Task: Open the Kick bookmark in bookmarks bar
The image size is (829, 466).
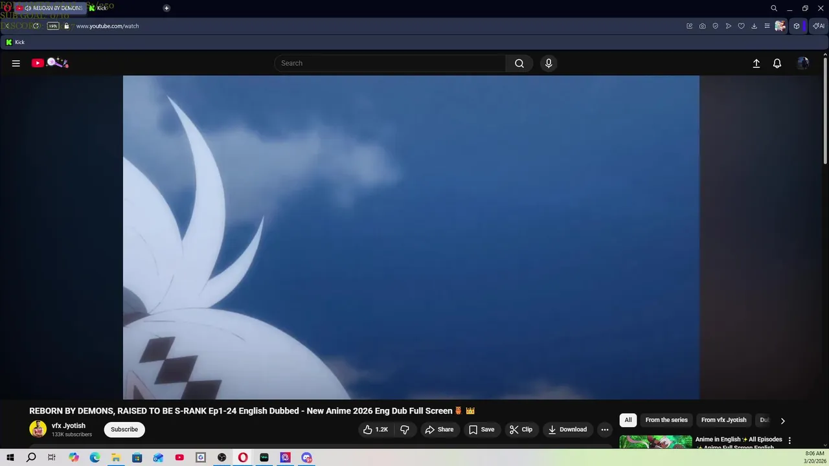Action: click(x=15, y=42)
